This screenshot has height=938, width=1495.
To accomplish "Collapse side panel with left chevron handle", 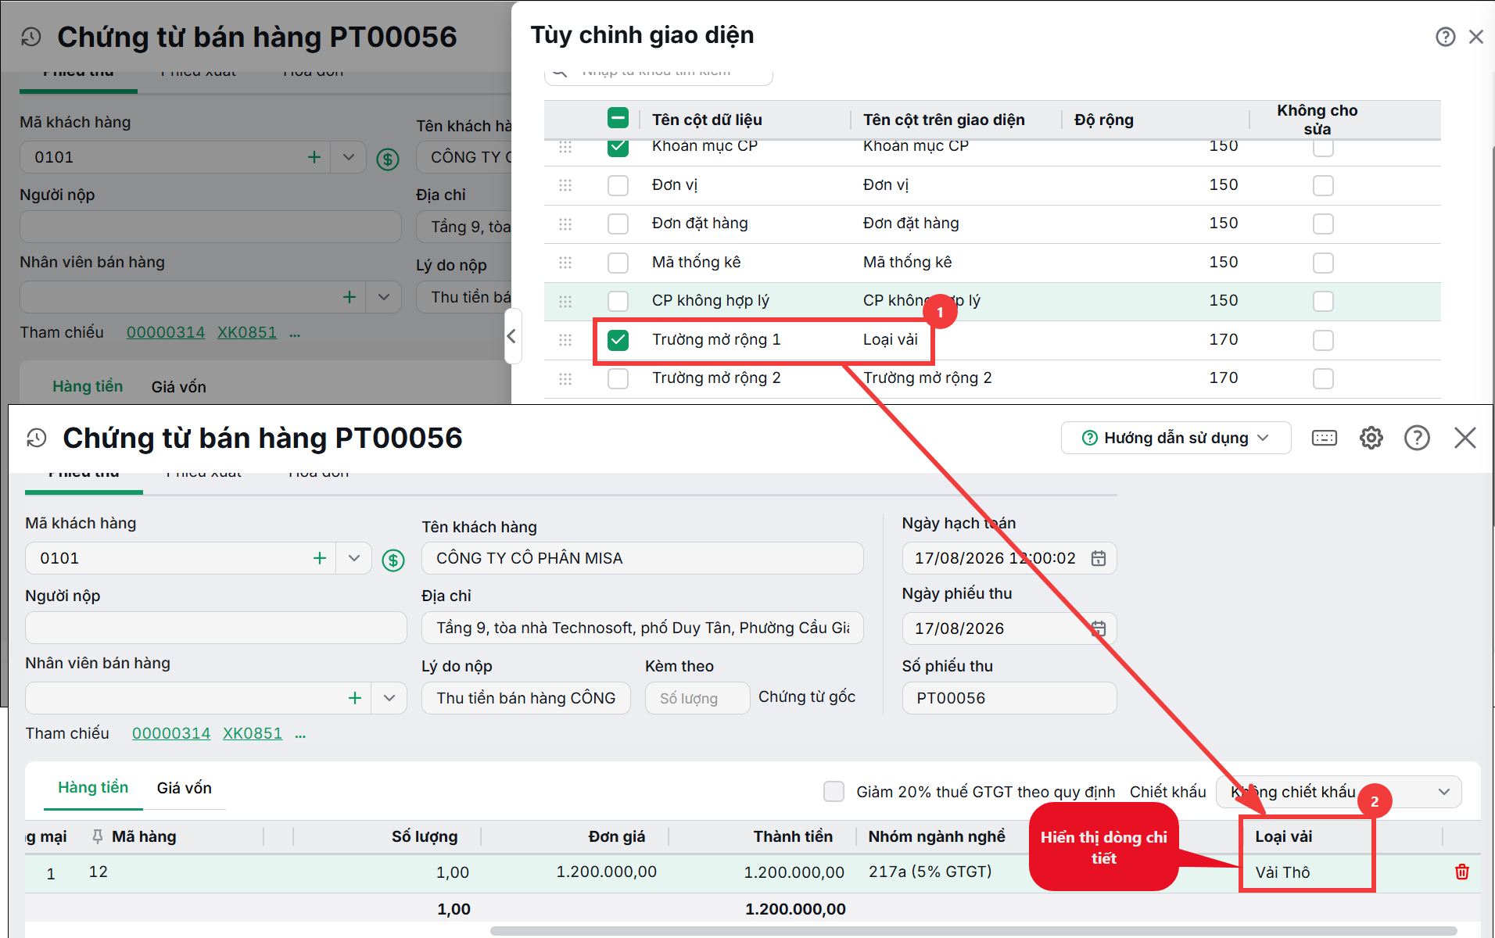I will 512,336.
